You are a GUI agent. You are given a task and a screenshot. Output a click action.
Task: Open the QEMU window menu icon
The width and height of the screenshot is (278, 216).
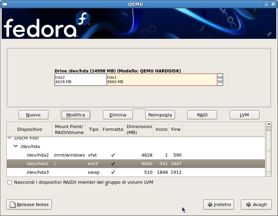pyautogui.click(x=4, y=4)
